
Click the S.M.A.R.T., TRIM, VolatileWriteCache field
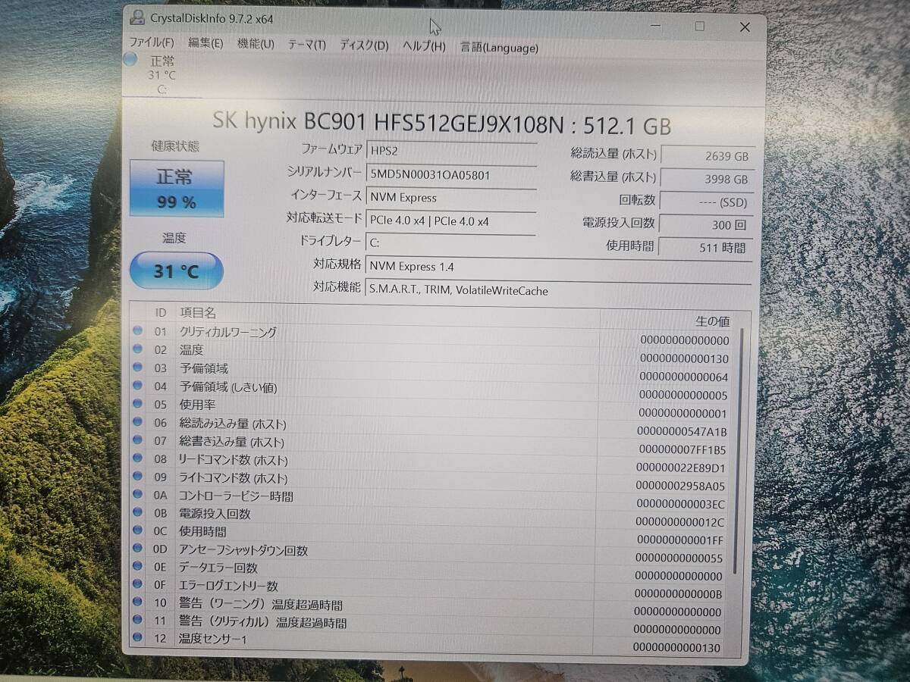[560, 290]
